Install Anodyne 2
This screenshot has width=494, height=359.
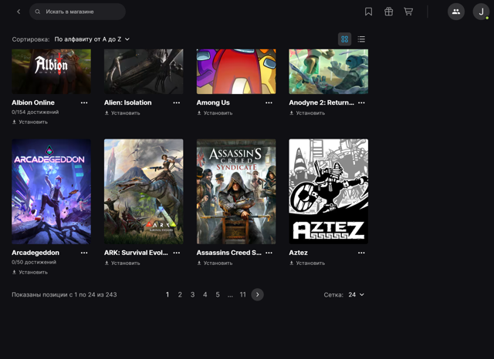pyautogui.click(x=307, y=112)
